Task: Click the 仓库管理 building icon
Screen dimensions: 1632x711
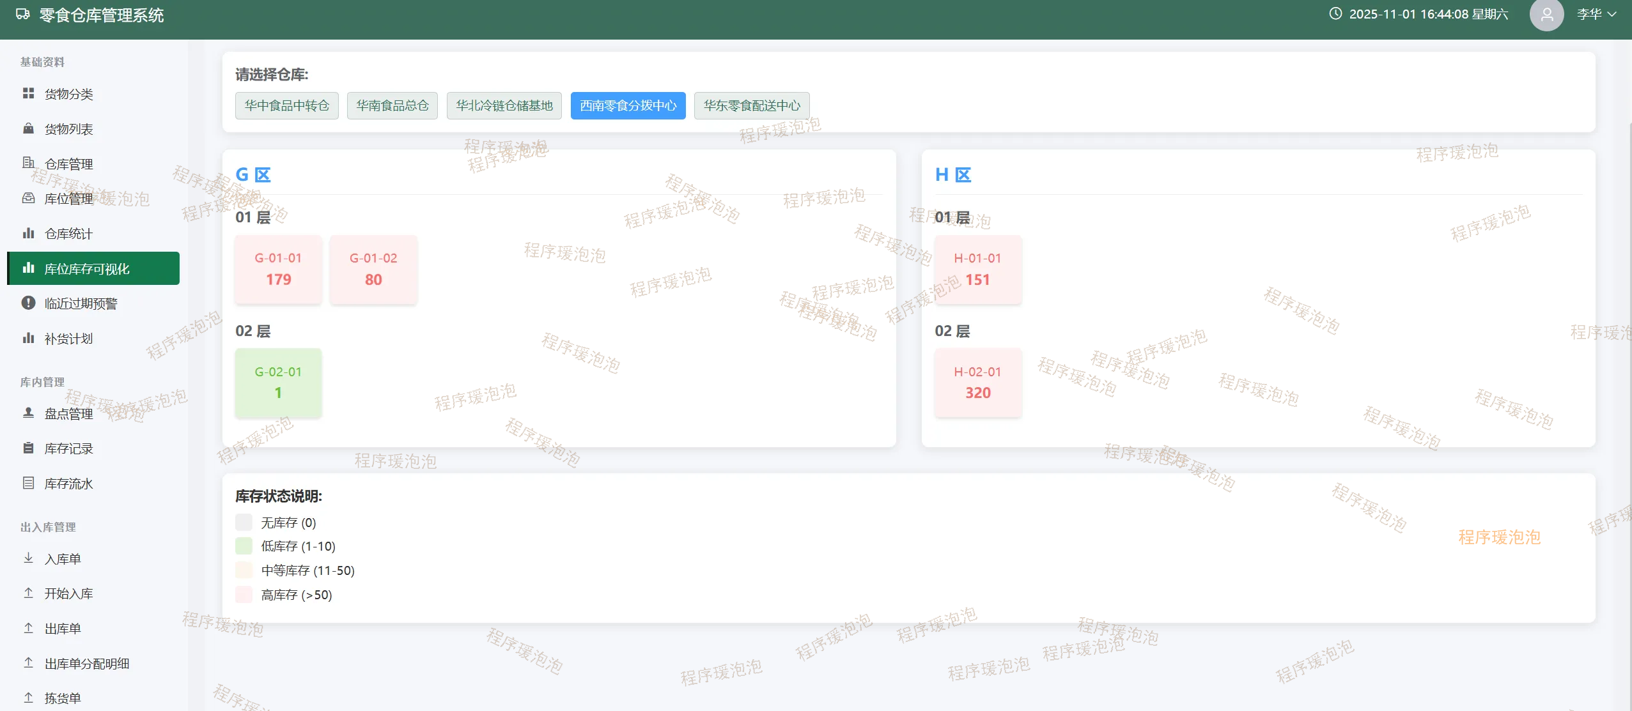Action: coord(28,163)
